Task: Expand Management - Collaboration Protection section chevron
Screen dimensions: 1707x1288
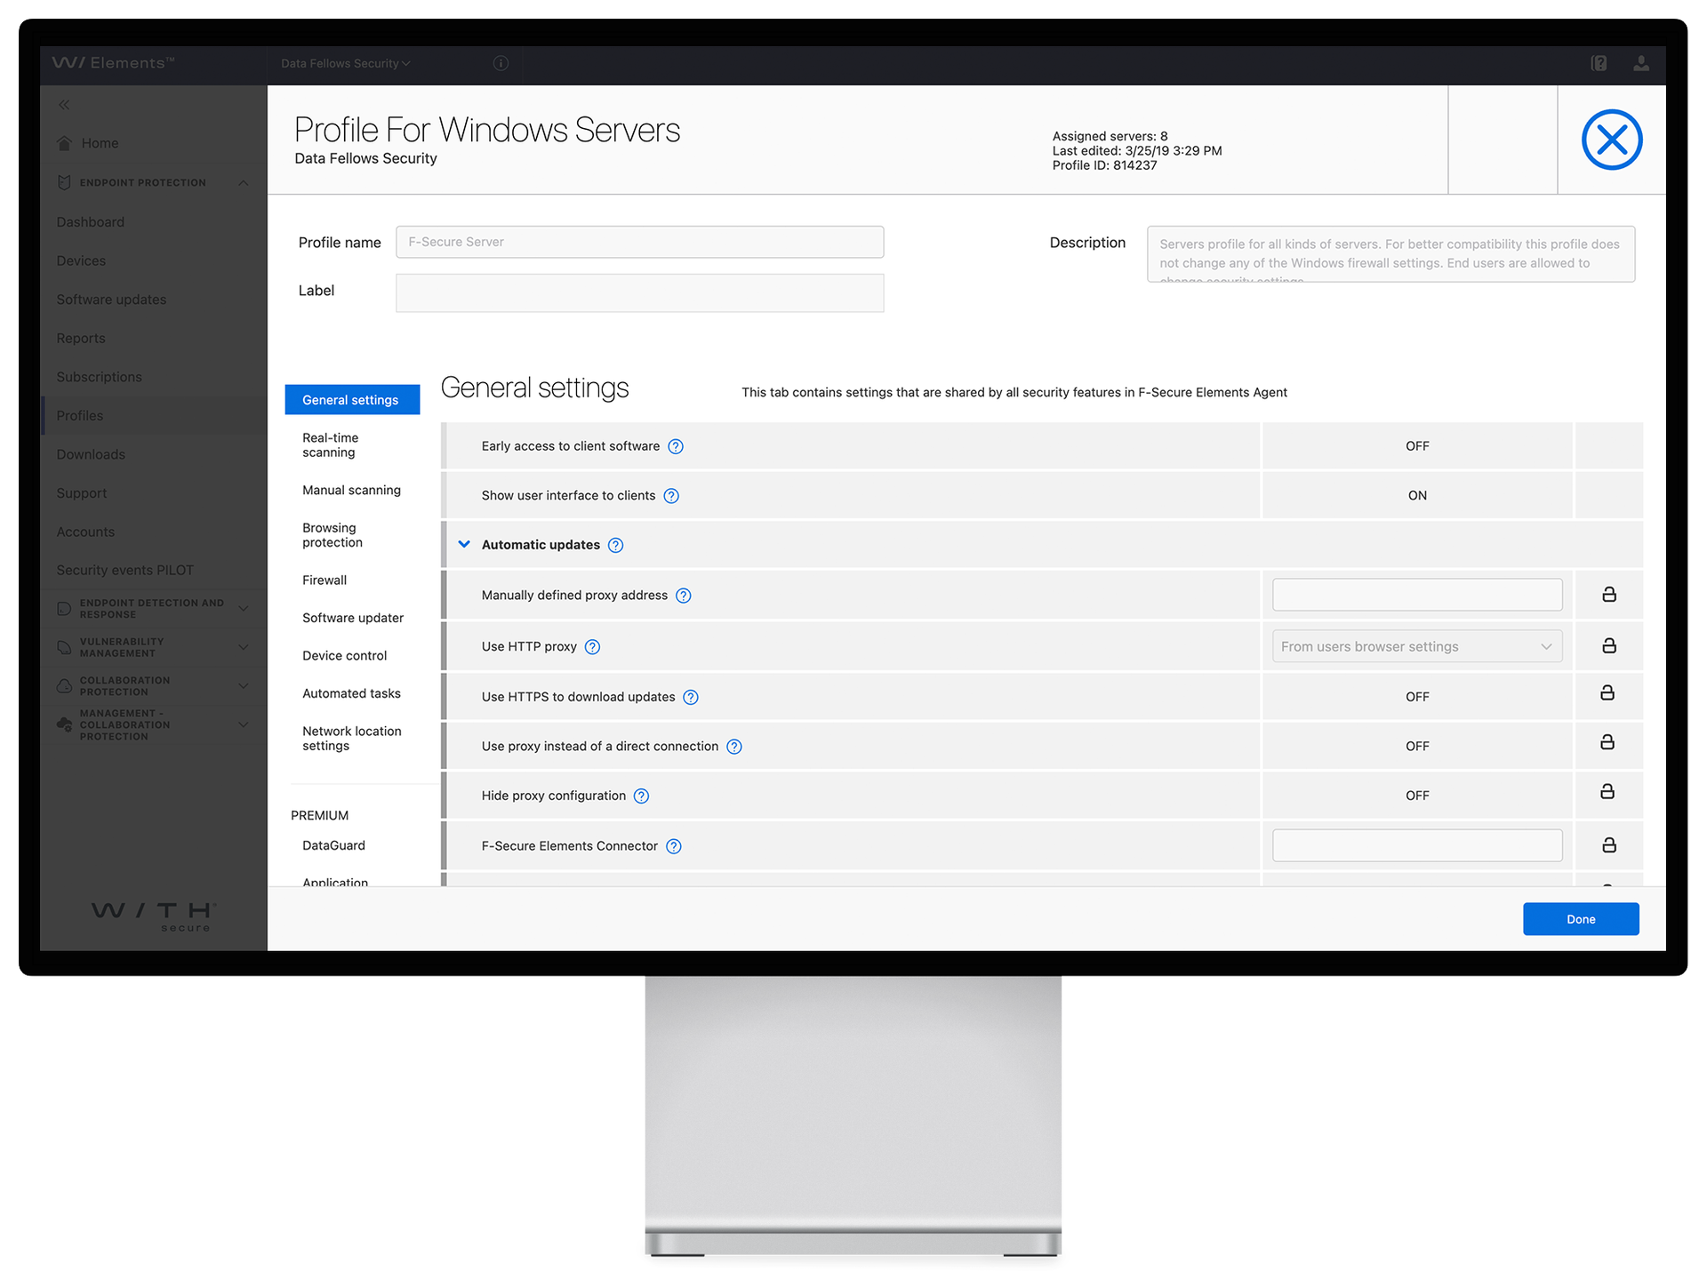Action: pyautogui.click(x=243, y=724)
